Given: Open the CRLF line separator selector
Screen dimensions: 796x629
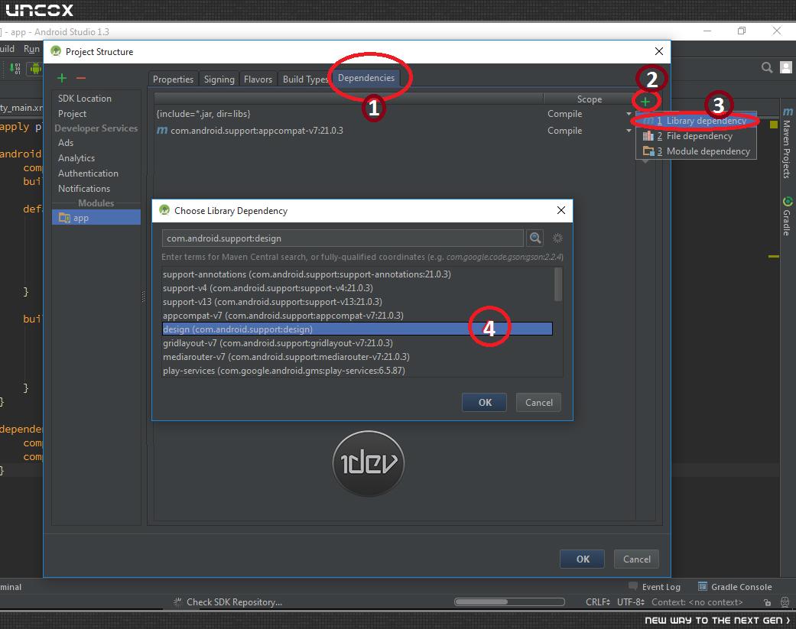Looking at the screenshot, I should tap(597, 602).
